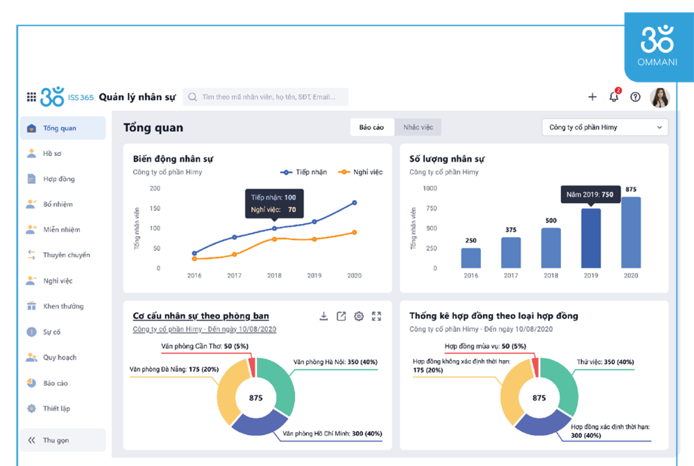Toggle the Nghỉ việc legend series

(x=360, y=172)
